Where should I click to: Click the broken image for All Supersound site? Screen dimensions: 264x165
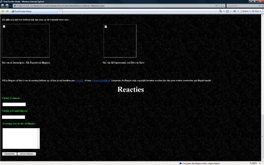click(x=120, y=41)
